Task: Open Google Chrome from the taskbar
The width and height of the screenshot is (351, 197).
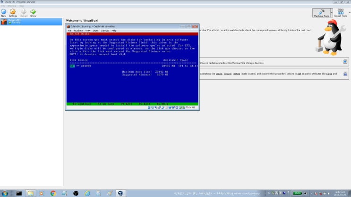Action: point(53,193)
